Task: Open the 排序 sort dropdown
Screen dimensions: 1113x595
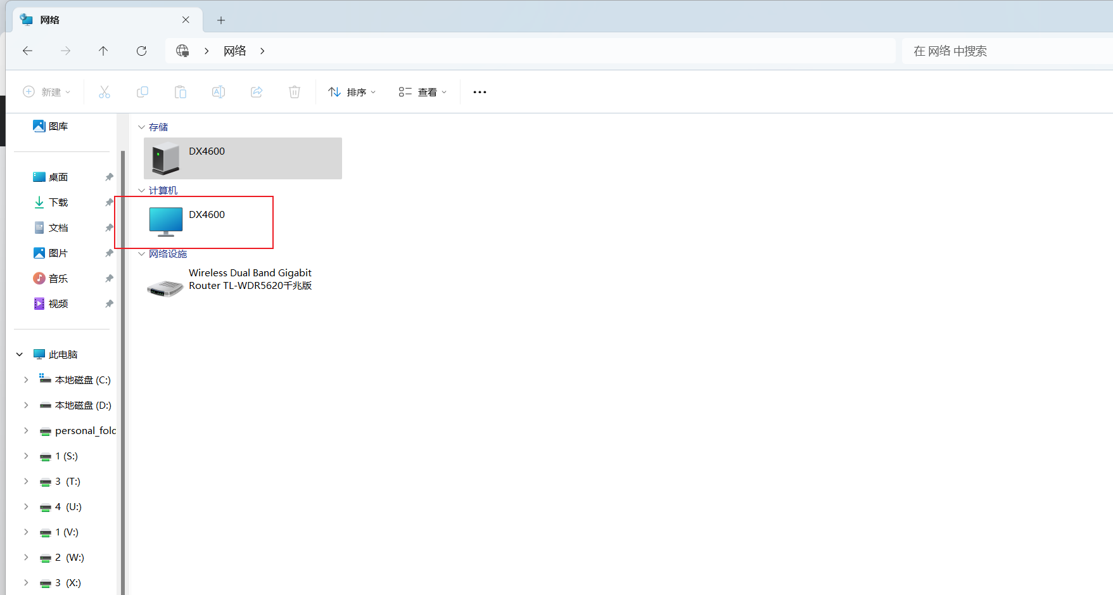Action: click(352, 92)
